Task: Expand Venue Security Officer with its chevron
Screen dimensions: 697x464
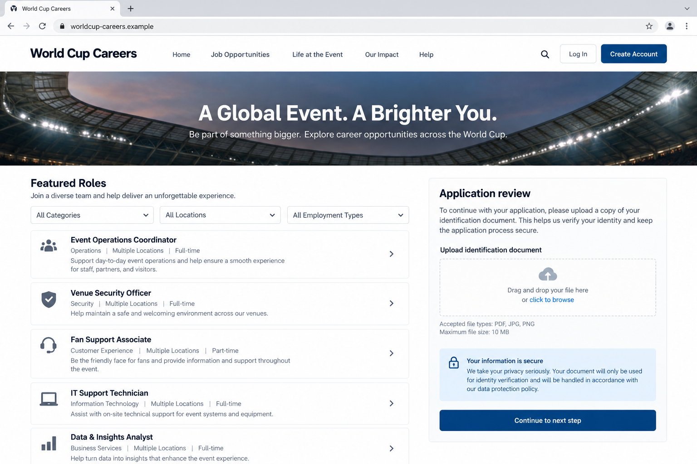Action: (x=391, y=304)
